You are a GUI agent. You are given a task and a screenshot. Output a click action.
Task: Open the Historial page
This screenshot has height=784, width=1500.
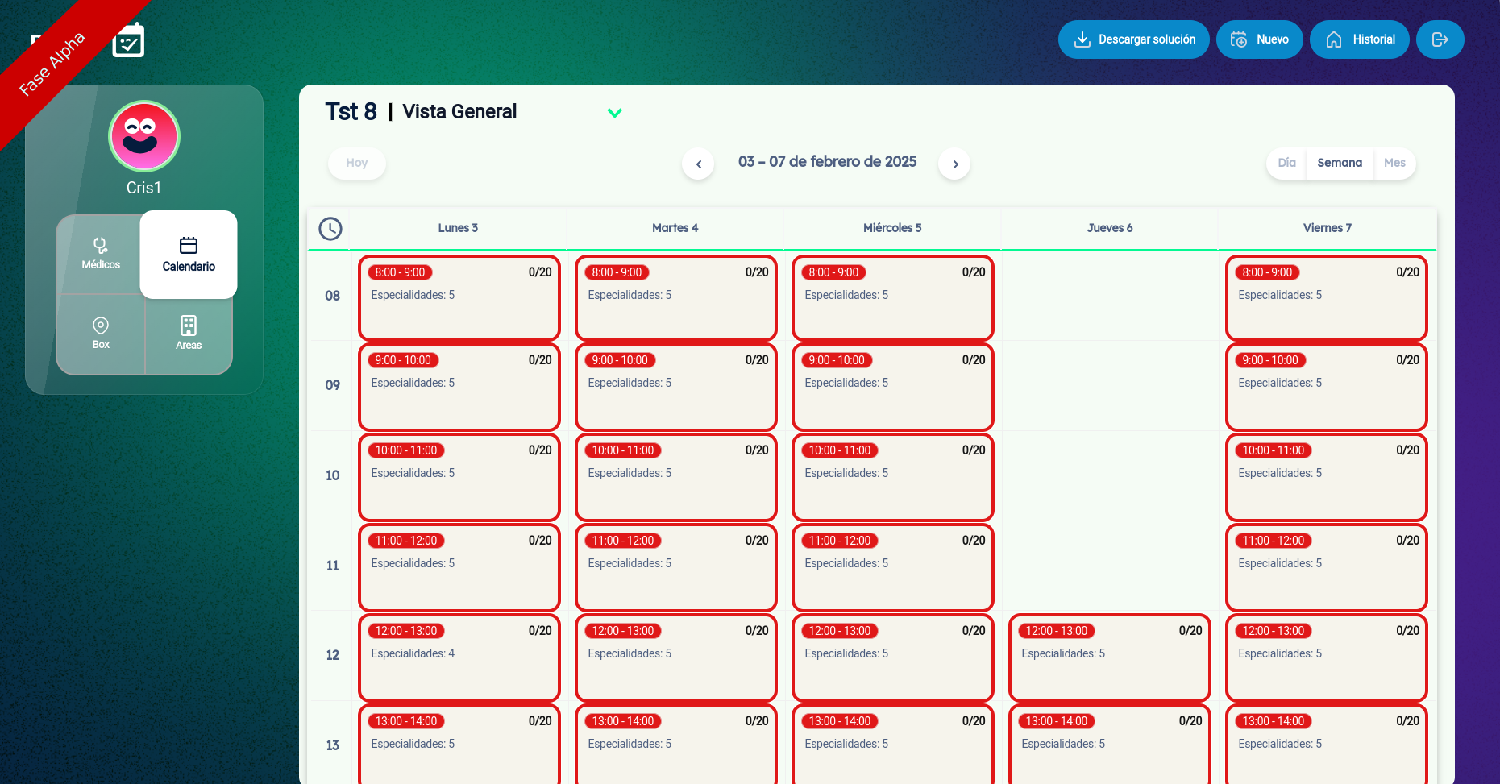click(x=1359, y=39)
